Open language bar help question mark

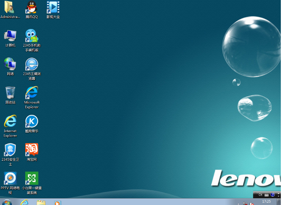tap(273, 195)
